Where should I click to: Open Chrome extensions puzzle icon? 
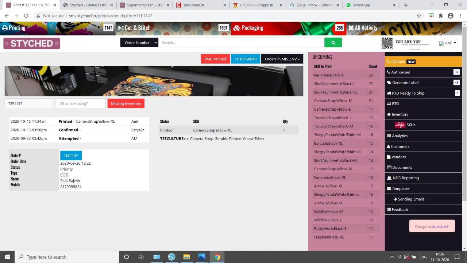click(441, 16)
